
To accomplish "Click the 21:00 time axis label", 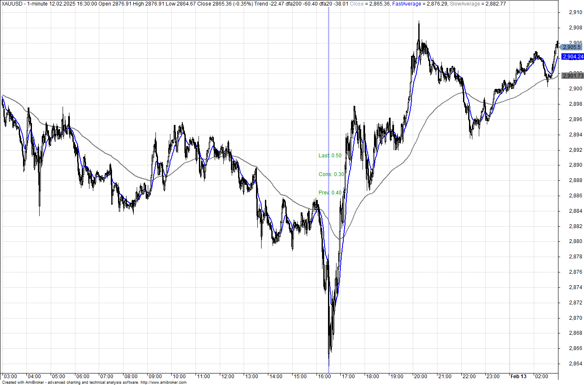I will tap(445, 376).
